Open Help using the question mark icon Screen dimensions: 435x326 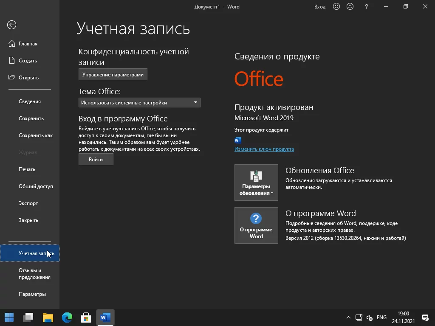[x=367, y=7]
